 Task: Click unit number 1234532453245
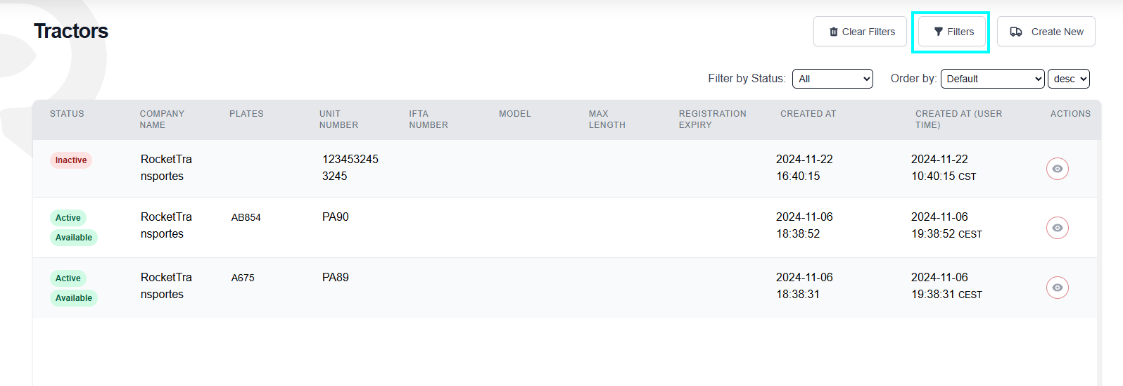(x=350, y=168)
